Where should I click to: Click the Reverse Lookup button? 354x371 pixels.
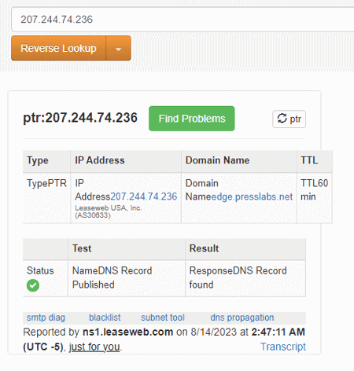(x=58, y=48)
